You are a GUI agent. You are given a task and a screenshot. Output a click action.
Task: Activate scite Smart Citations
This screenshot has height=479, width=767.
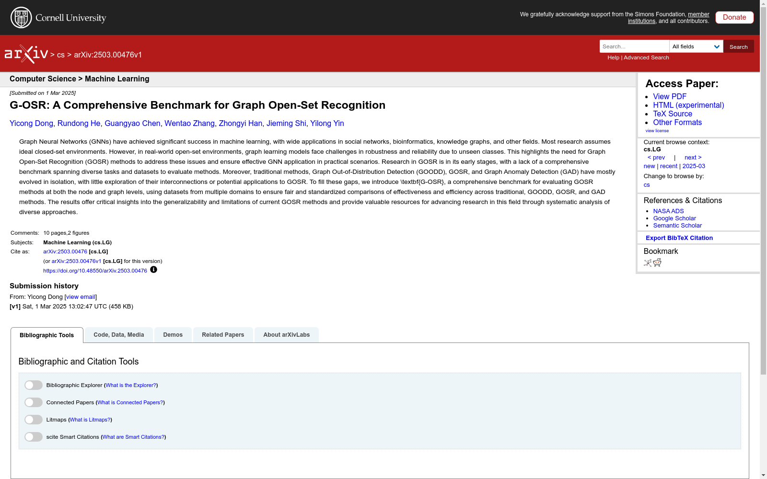pyautogui.click(x=33, y=436)
